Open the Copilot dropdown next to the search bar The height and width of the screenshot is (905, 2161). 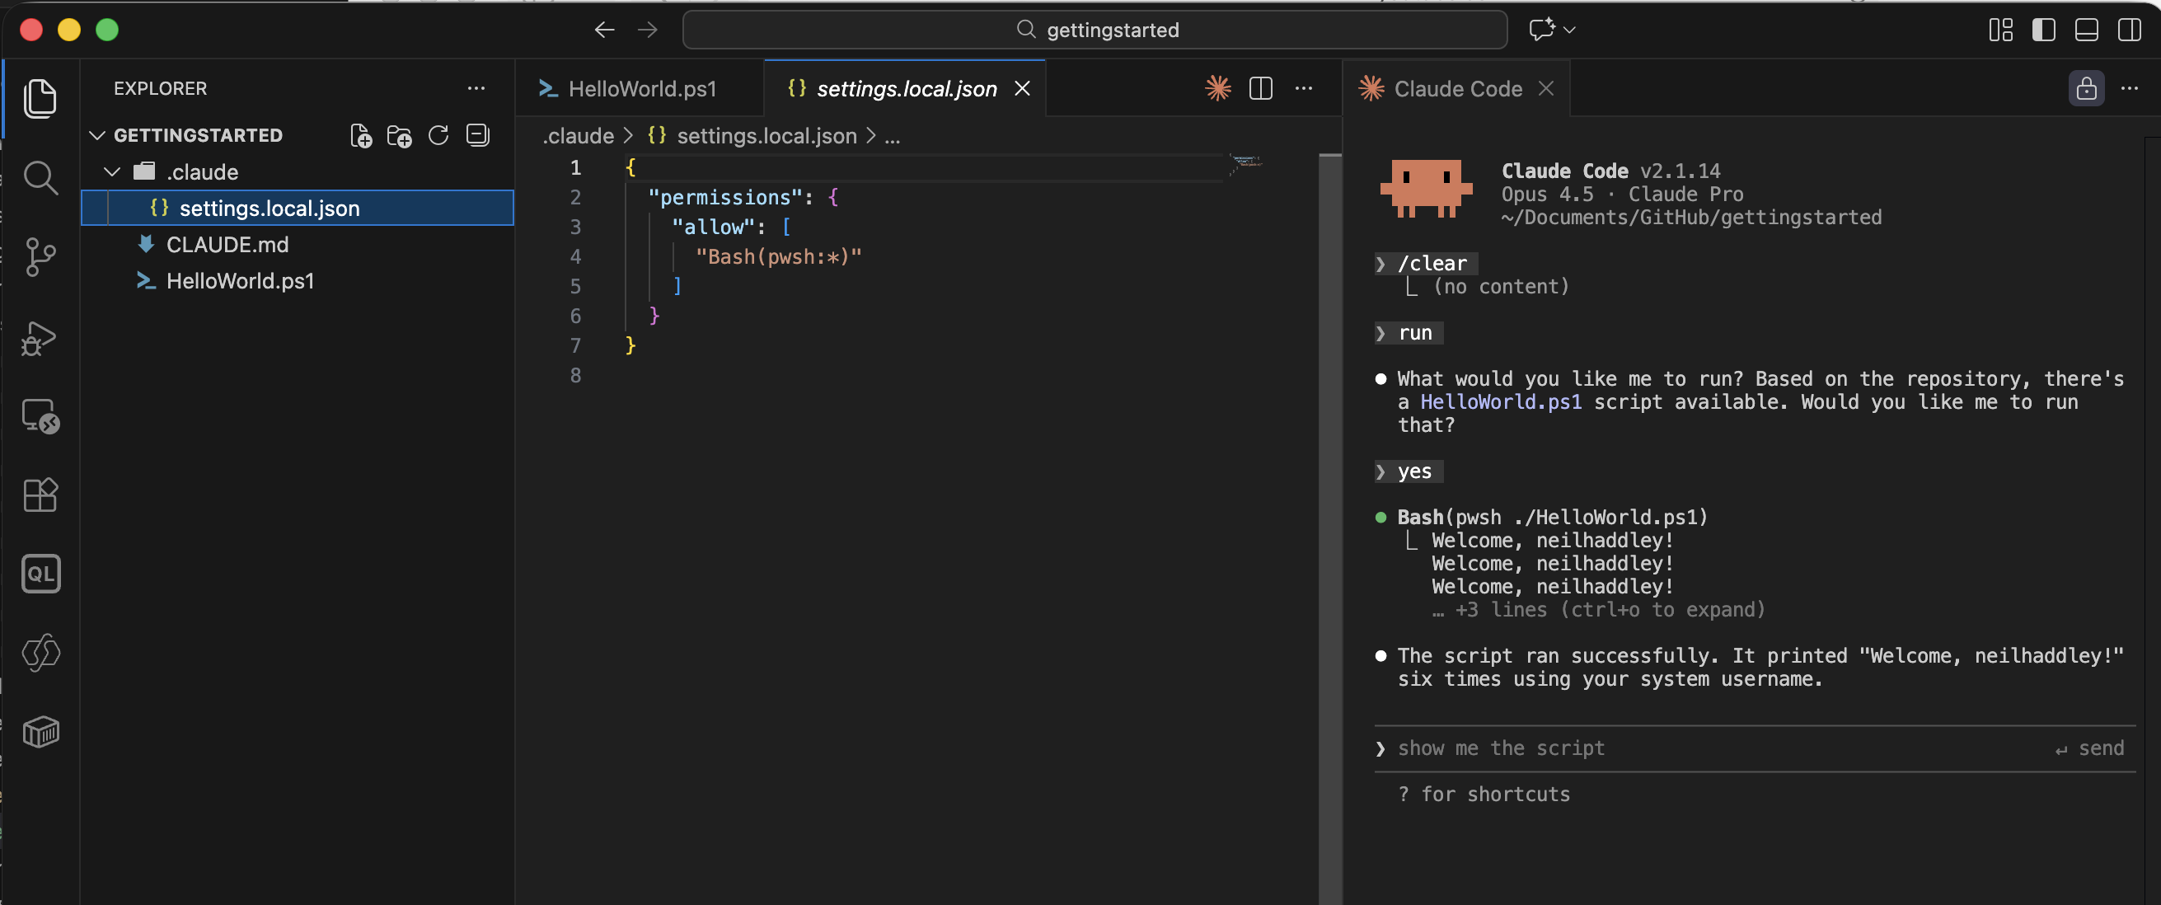[x=1568, y=30]
